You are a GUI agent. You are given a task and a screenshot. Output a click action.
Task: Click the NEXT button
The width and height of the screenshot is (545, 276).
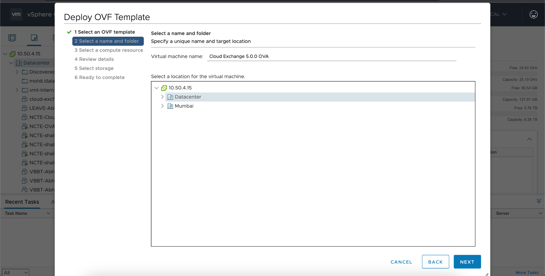point(467,262)
